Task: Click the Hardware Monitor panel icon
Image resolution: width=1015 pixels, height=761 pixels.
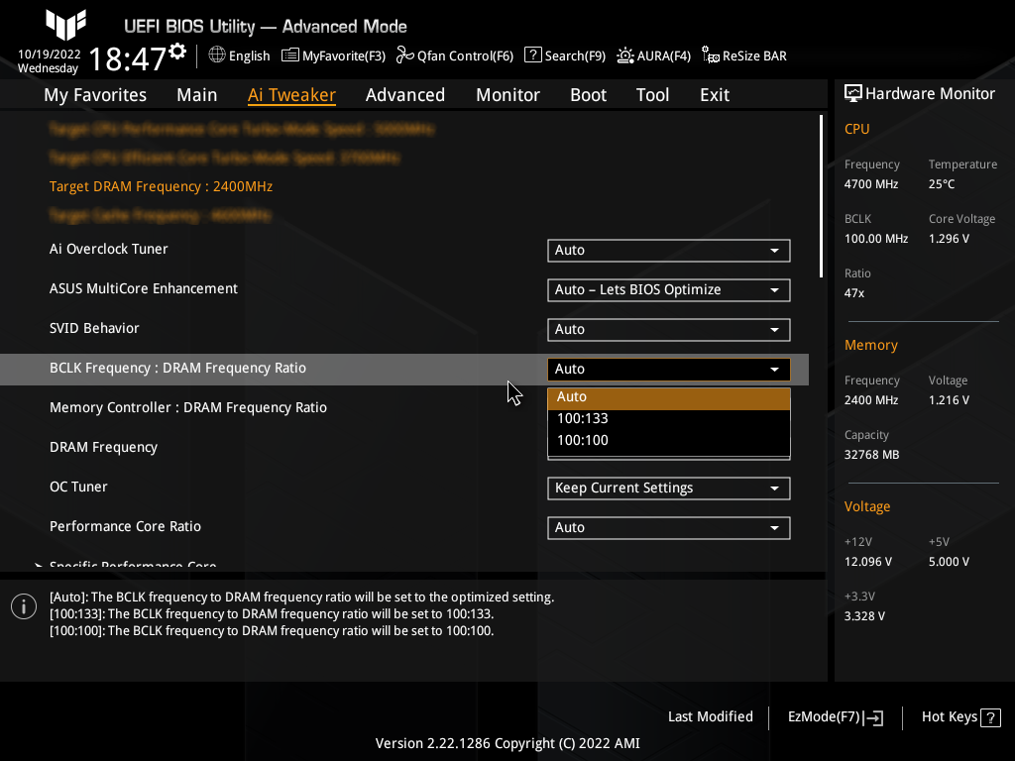Action: (x=853, y=93)
